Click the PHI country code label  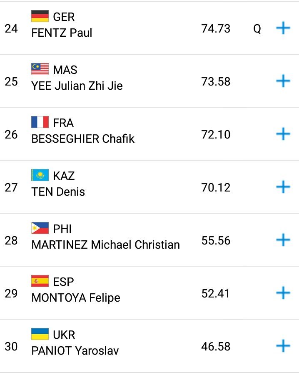click(x=62, y=229)
